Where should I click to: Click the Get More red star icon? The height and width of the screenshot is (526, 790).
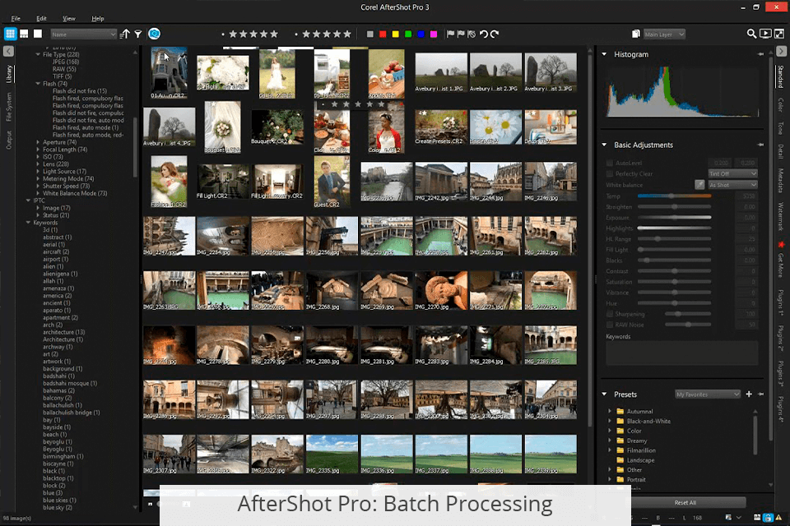click(x=781, y=245)
